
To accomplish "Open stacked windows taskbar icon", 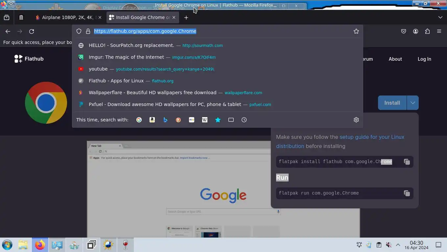I will coord(91,245).
